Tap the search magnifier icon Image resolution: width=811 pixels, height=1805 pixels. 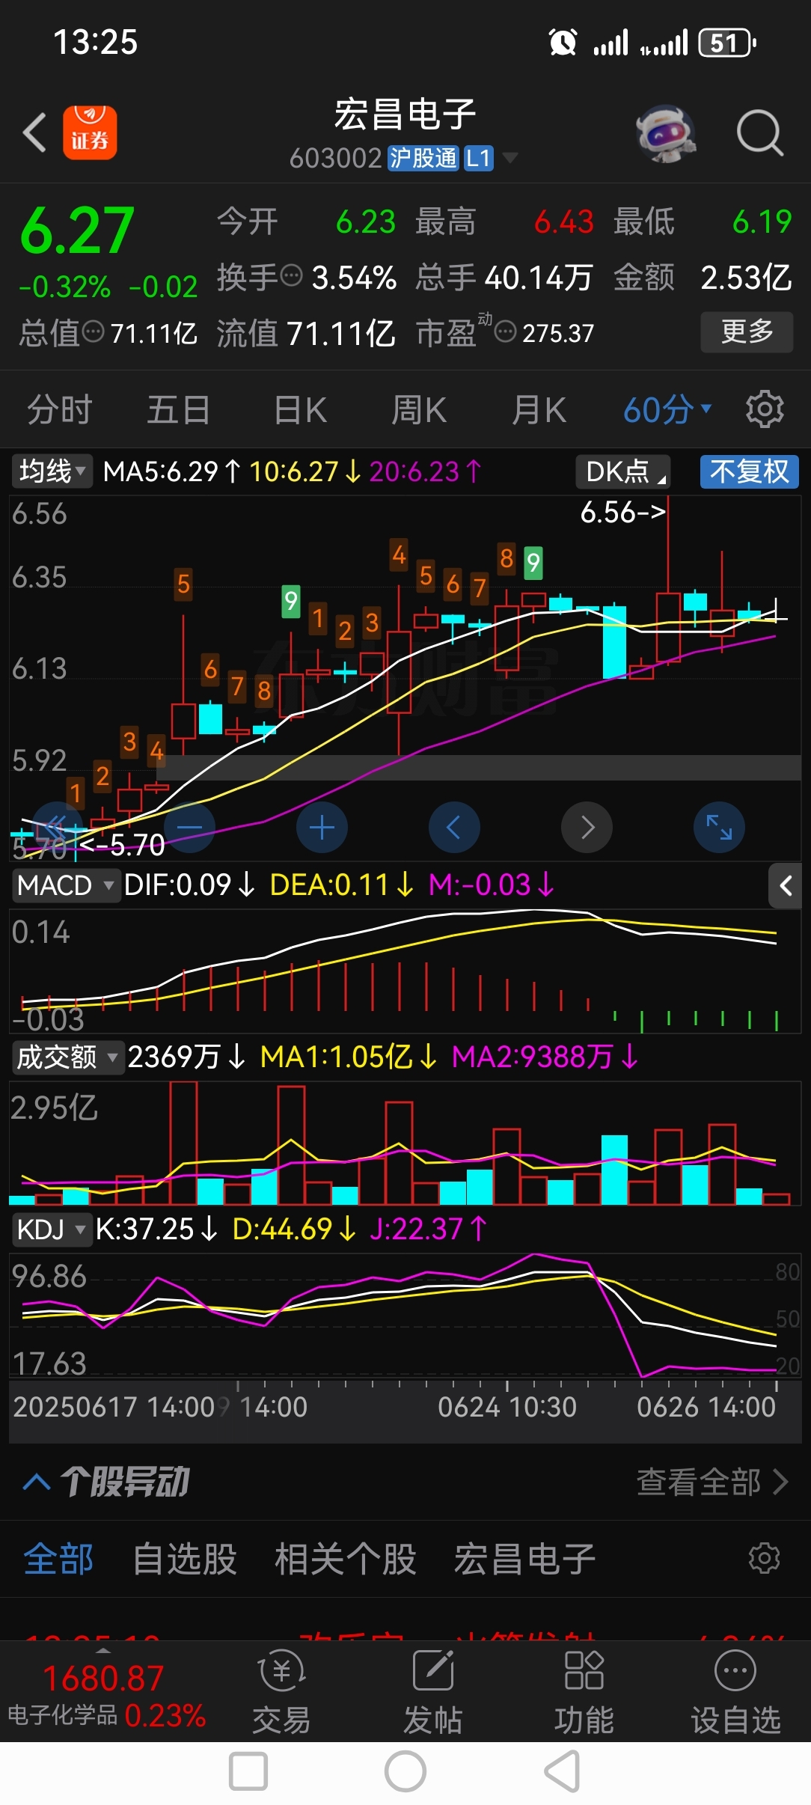coord(759,133)
